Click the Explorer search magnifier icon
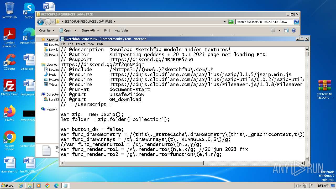336x189 pixels. [296, 22]
